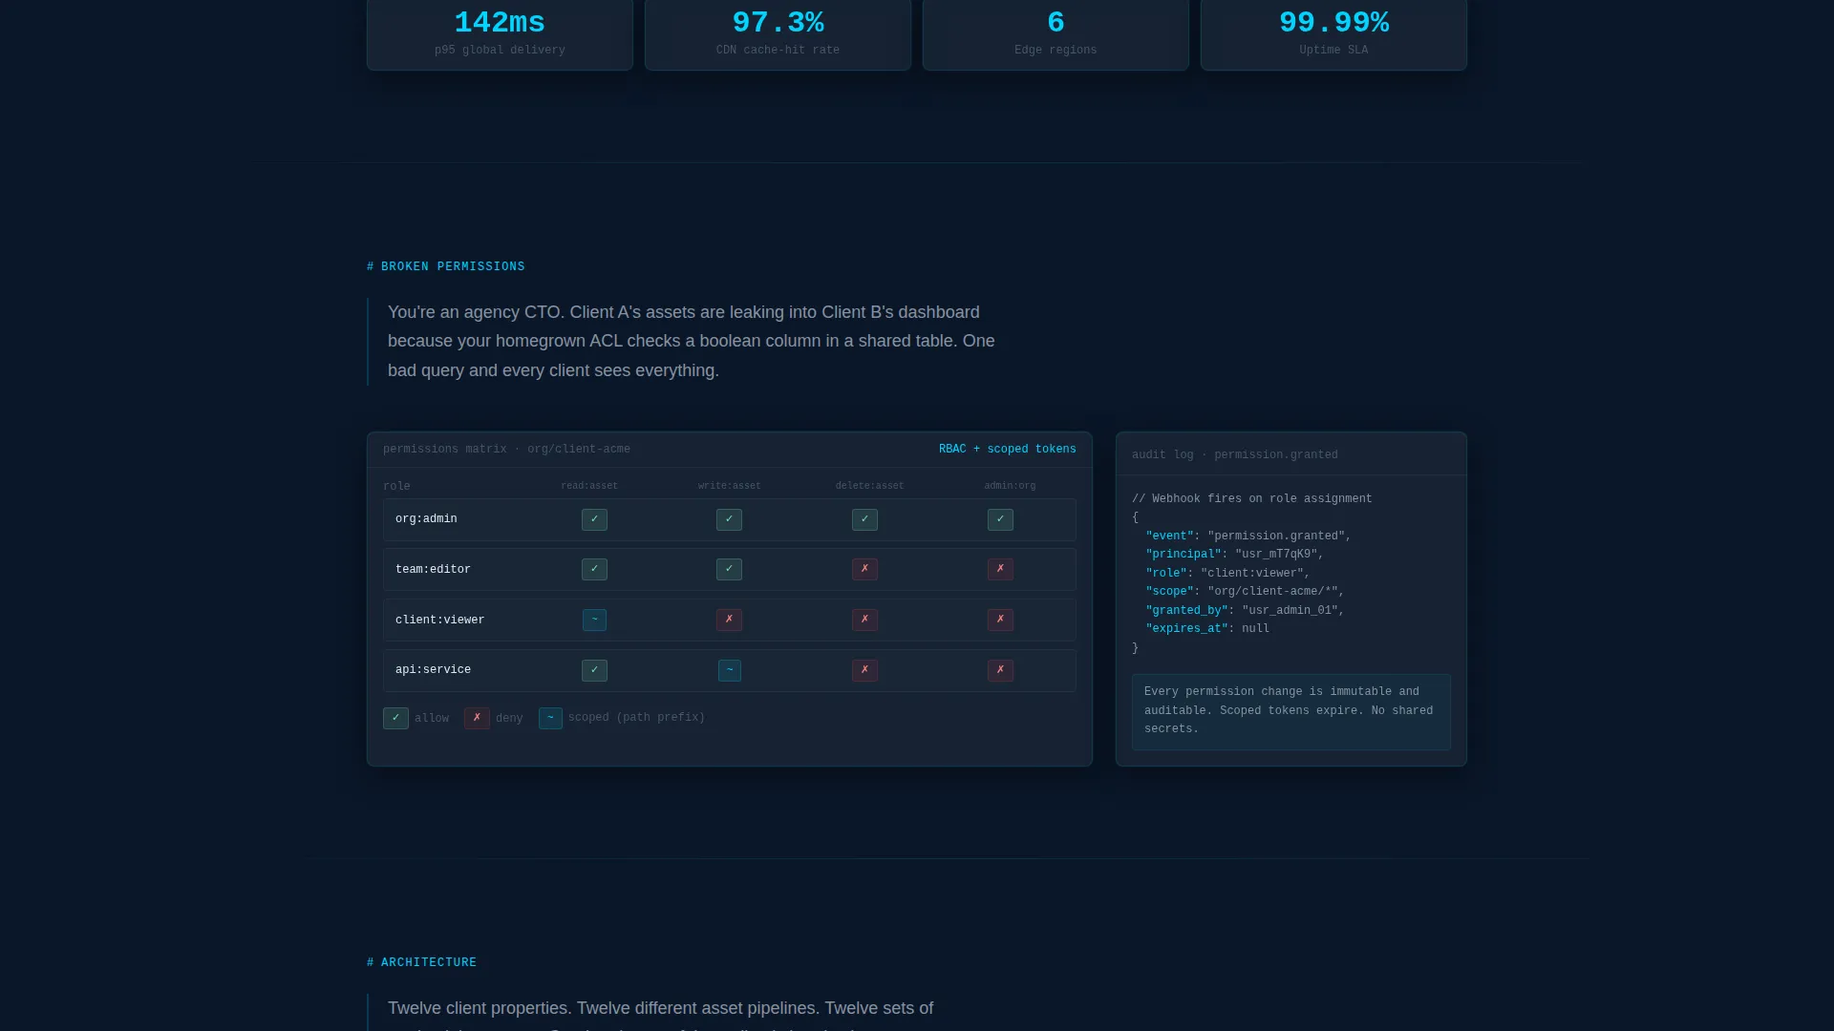Click the client:viewer write:asset deny cross
Screen dimensions: 1834x1031
[x=729, y=620]
